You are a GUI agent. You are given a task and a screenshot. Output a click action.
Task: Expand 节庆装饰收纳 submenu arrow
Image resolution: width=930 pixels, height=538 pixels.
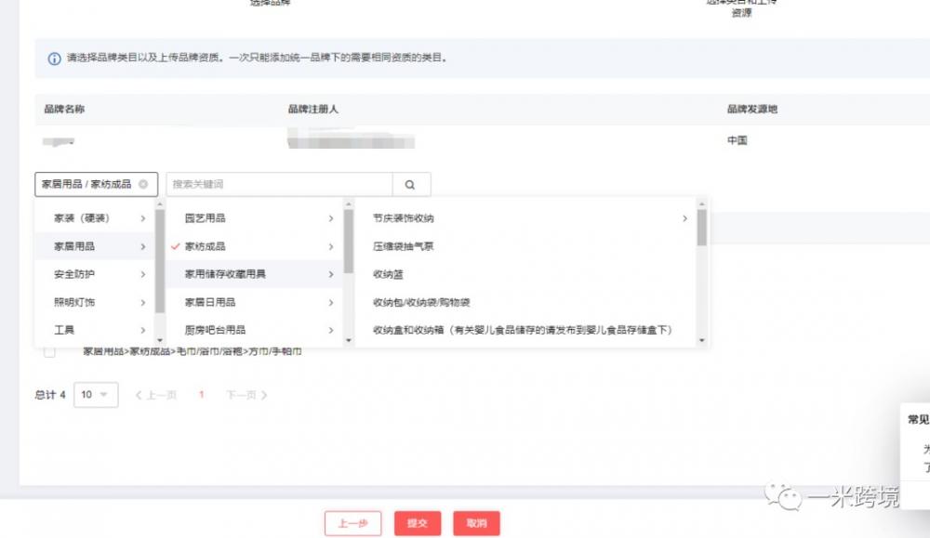tap(685, 218)
